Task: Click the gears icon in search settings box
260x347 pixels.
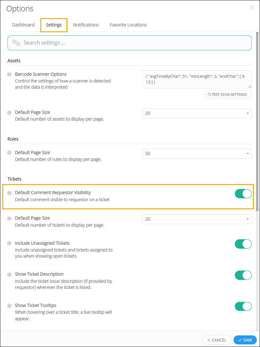Action: point(16,43)
